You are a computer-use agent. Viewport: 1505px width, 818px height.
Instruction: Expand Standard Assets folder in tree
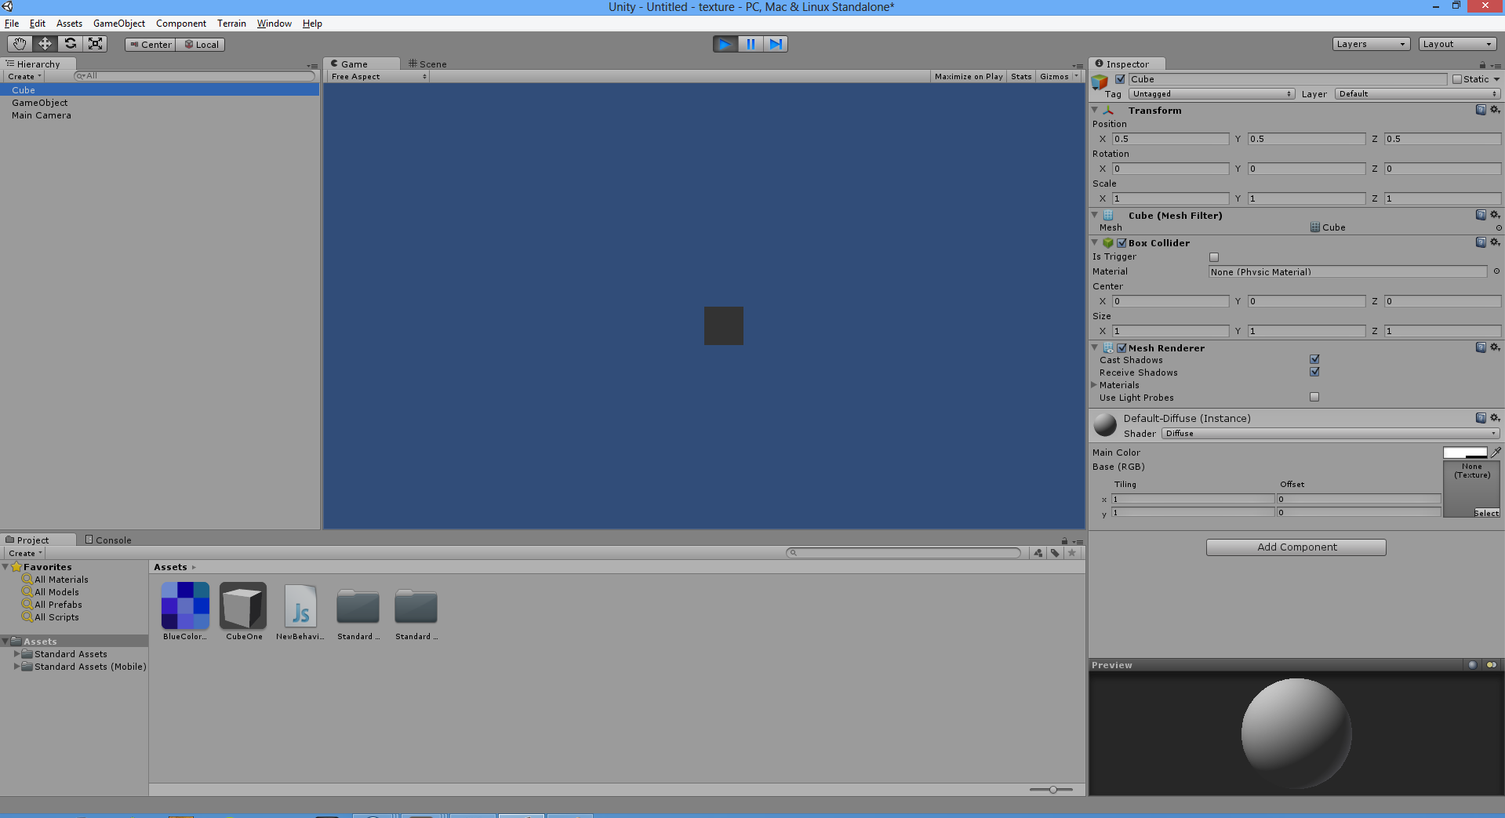click(16, 654)
